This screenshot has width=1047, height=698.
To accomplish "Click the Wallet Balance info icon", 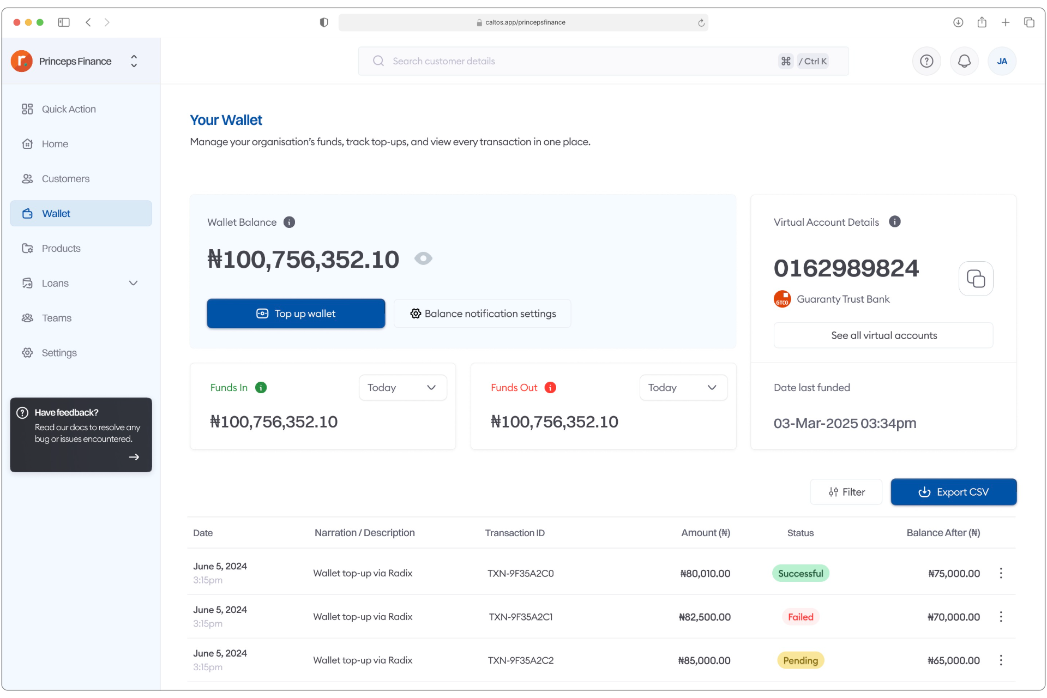I will click(x=290, y=222).
